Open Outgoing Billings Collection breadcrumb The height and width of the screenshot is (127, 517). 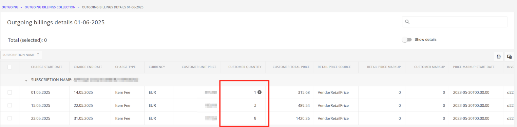pyautogui.click(x=50, y=7)
